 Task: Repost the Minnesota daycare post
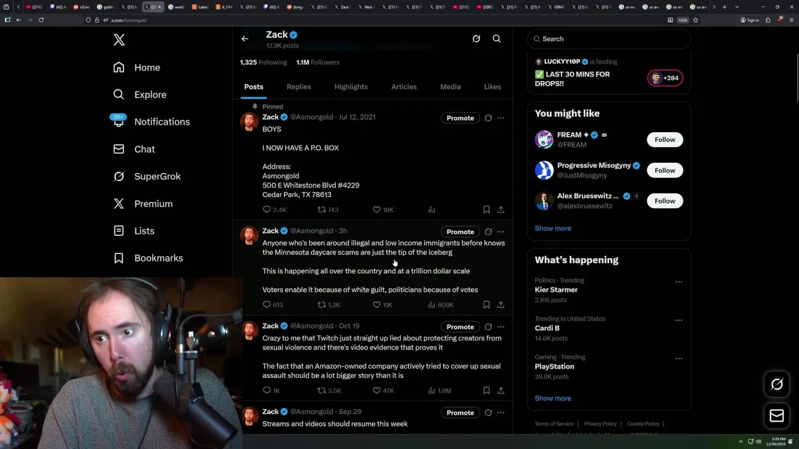coord(328,305)
